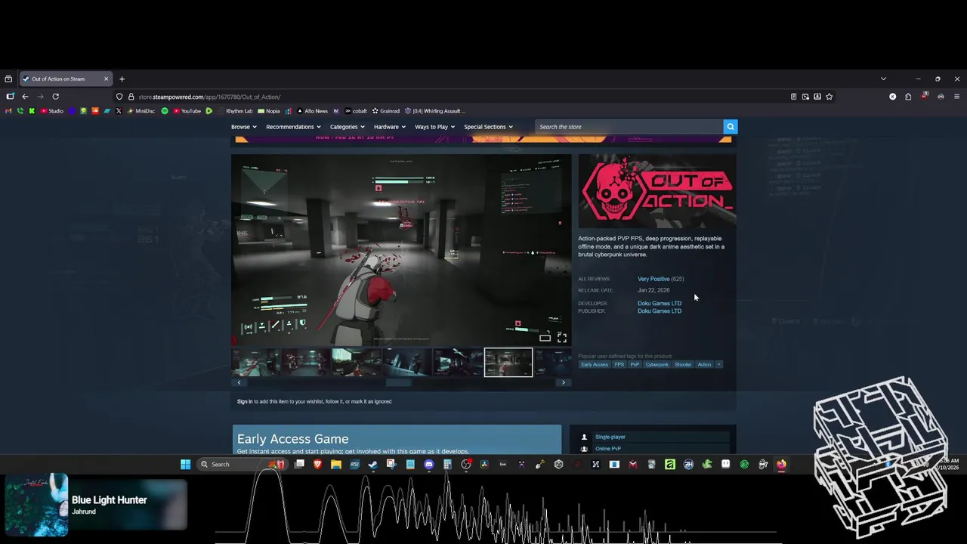Click the browser address bar URL
This screenshot has width=967, height=544.
(209, 97)
